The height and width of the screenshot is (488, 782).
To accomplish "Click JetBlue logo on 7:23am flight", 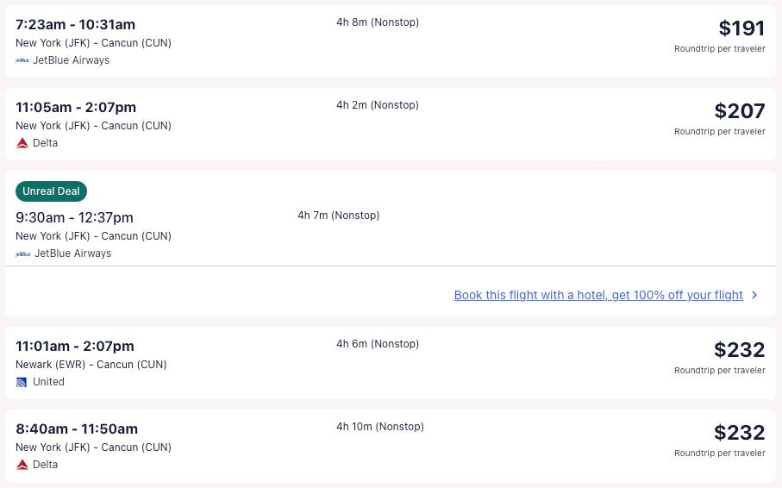I will point(22,60).
